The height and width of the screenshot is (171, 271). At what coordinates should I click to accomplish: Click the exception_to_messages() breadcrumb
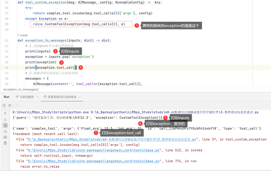pyautogui.click(x=21, y=89)
